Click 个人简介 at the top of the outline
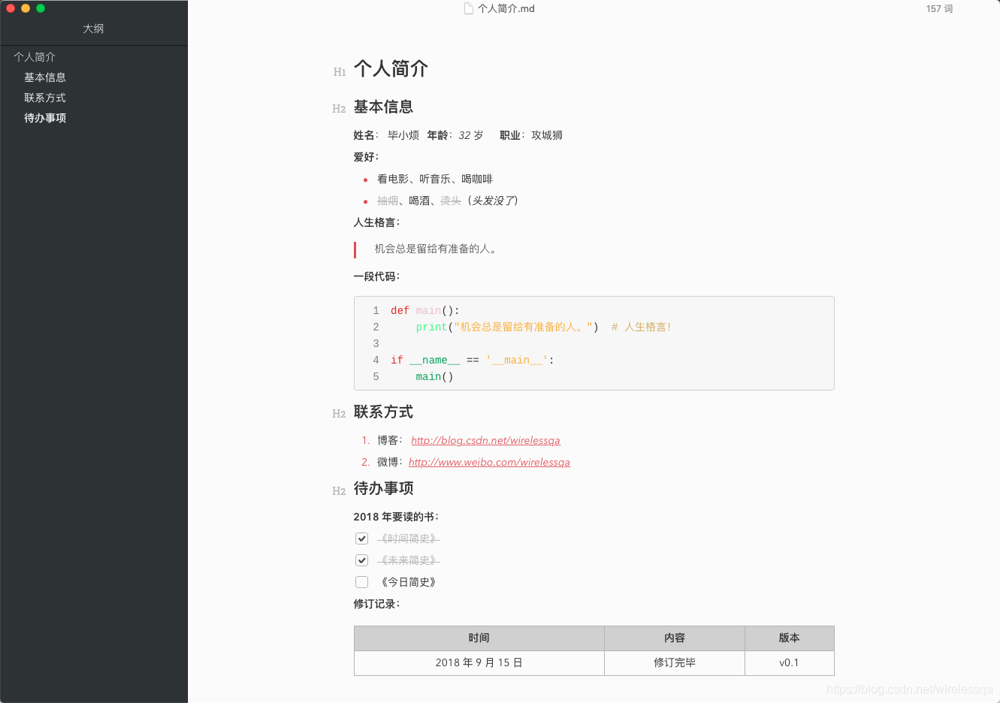Image resolution: width=1000 pixels, height=703 pixels. coord(33,56)
